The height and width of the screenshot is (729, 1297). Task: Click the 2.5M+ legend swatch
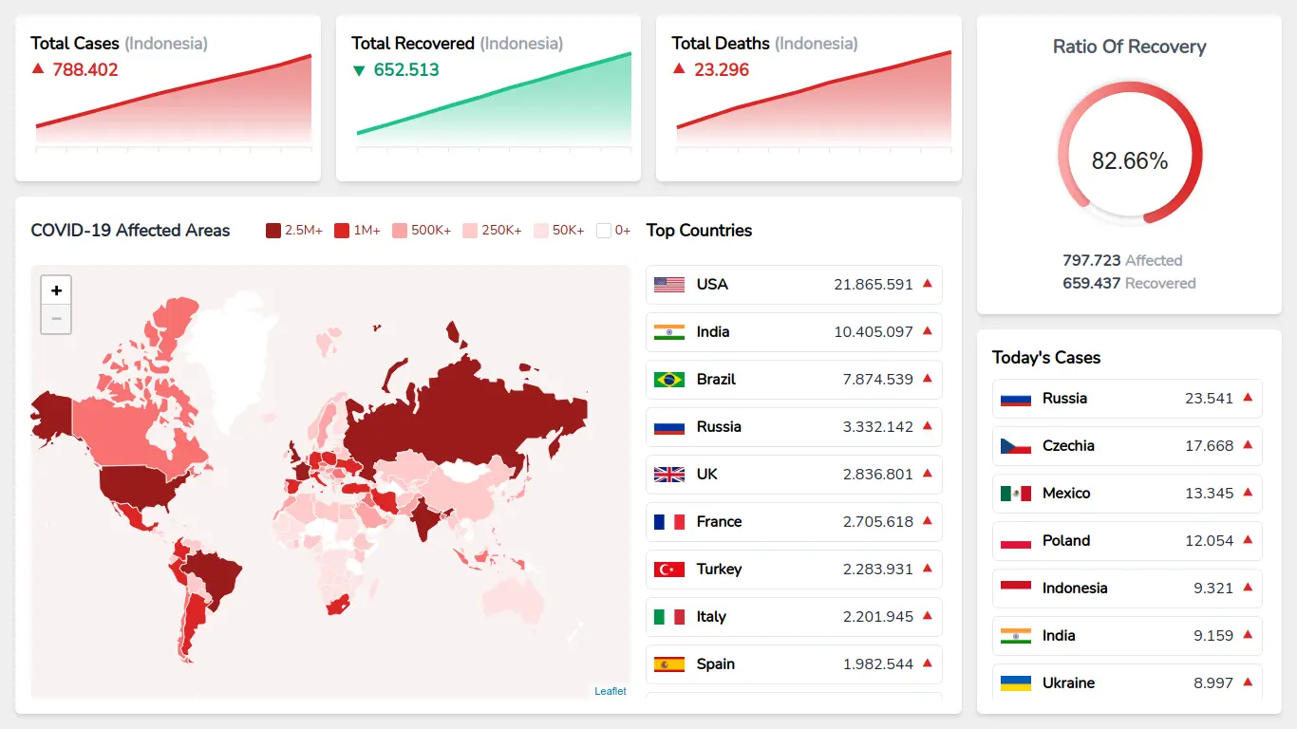(272, 230)
